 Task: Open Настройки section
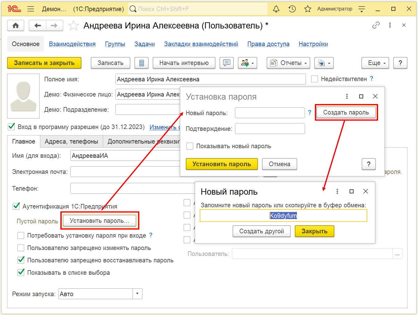313,44
